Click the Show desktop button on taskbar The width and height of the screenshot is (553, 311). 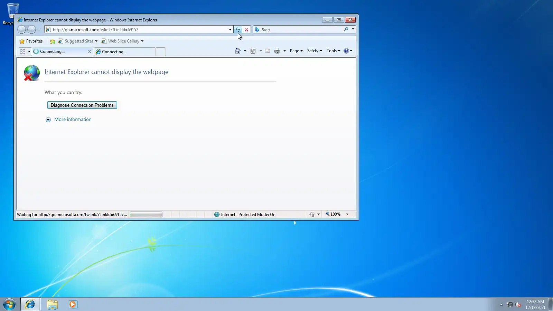(551, 304)
